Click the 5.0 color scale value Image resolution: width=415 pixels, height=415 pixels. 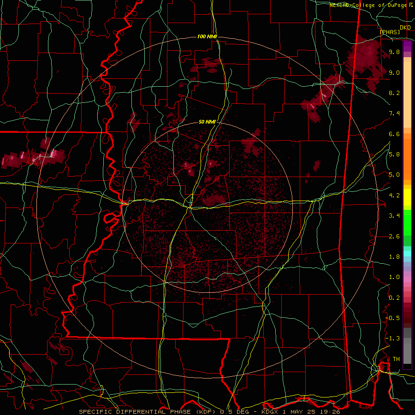coord(394,175)
